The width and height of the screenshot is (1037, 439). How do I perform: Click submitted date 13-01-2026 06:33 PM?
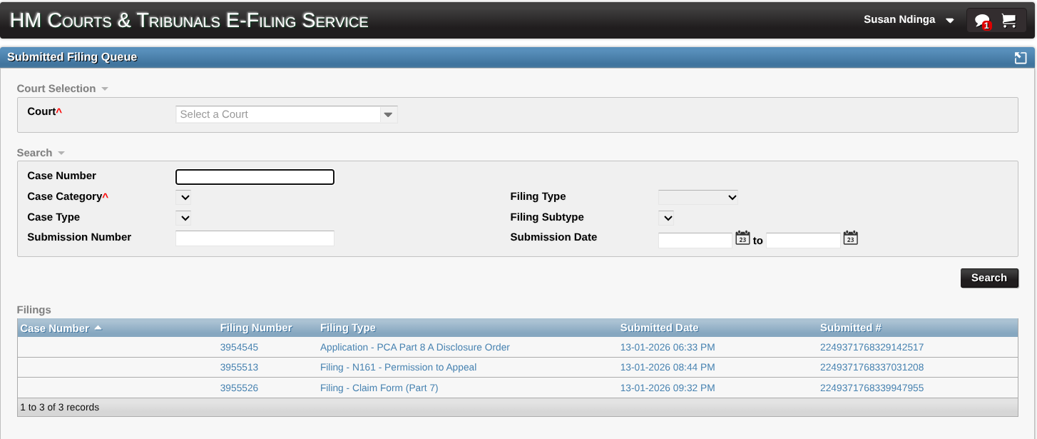(x=668, y=348)
